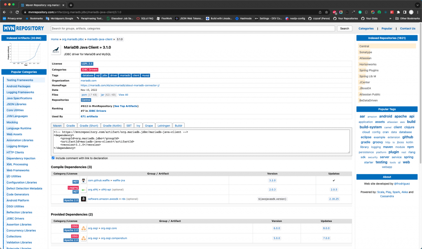Switch to the Gradle tab
The width and height of the screenshot is (422, 249).
[x=70, y=126]
